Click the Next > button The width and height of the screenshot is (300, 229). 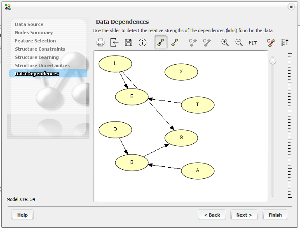coord(244,215)
